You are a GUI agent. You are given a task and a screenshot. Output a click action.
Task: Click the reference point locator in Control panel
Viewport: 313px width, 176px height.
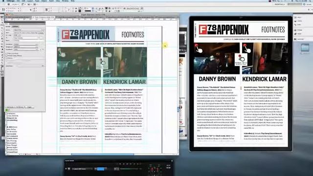[3, 9]
